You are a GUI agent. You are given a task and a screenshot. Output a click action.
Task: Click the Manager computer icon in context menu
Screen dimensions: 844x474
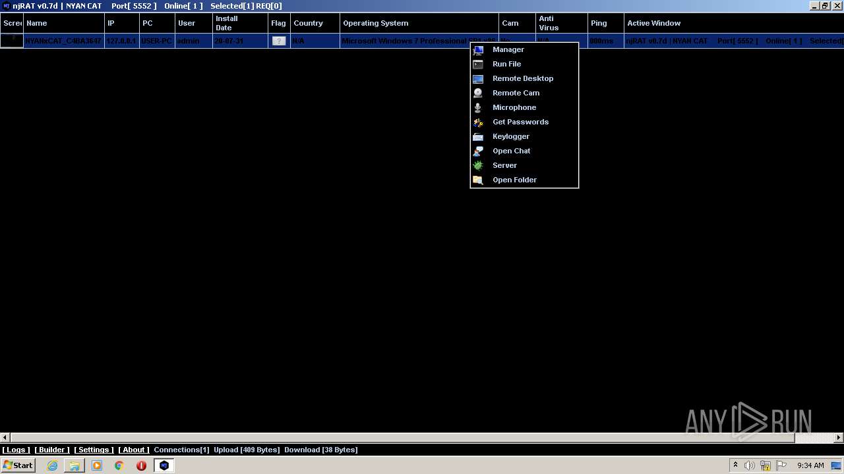478,49
